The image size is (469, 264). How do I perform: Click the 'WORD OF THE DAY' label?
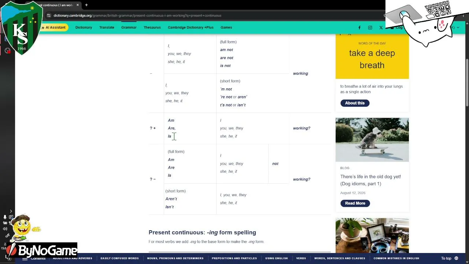coord(372,43)
